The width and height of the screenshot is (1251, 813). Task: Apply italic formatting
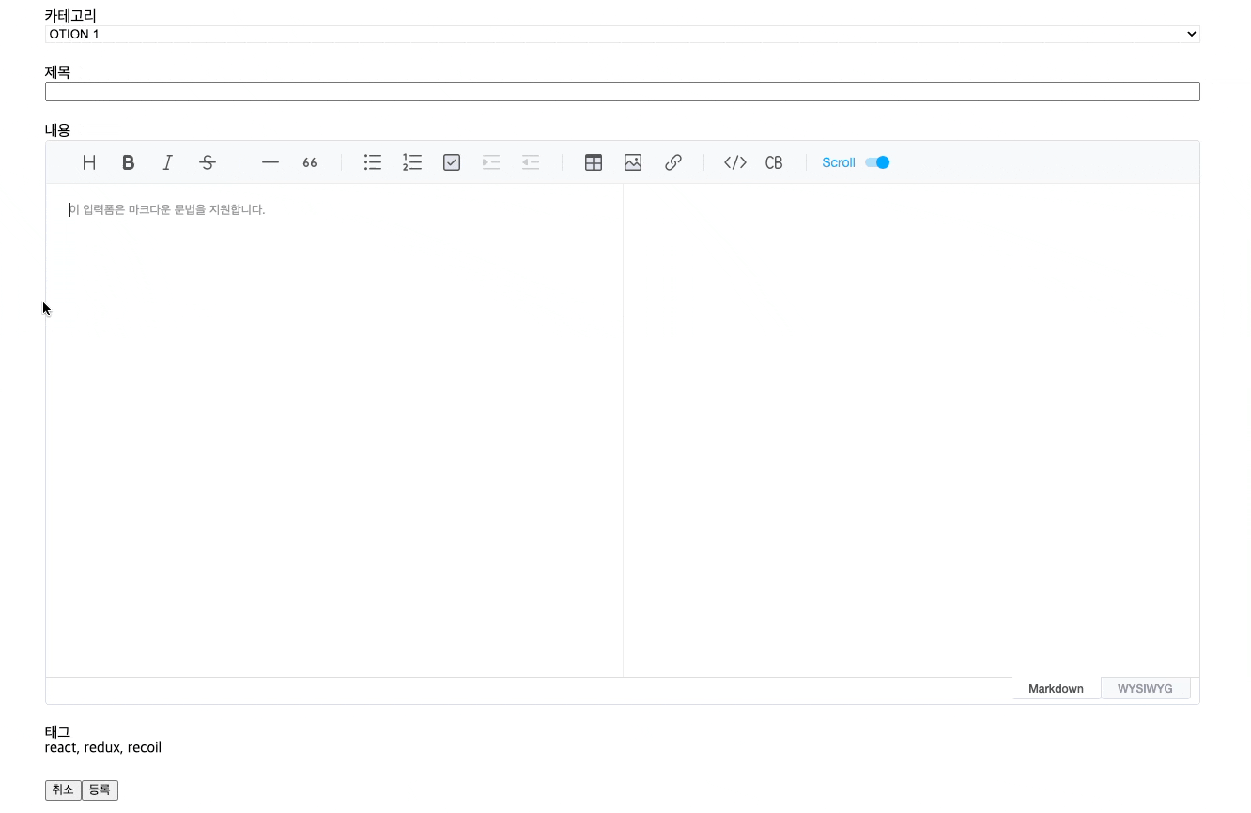tap(167, 161)
